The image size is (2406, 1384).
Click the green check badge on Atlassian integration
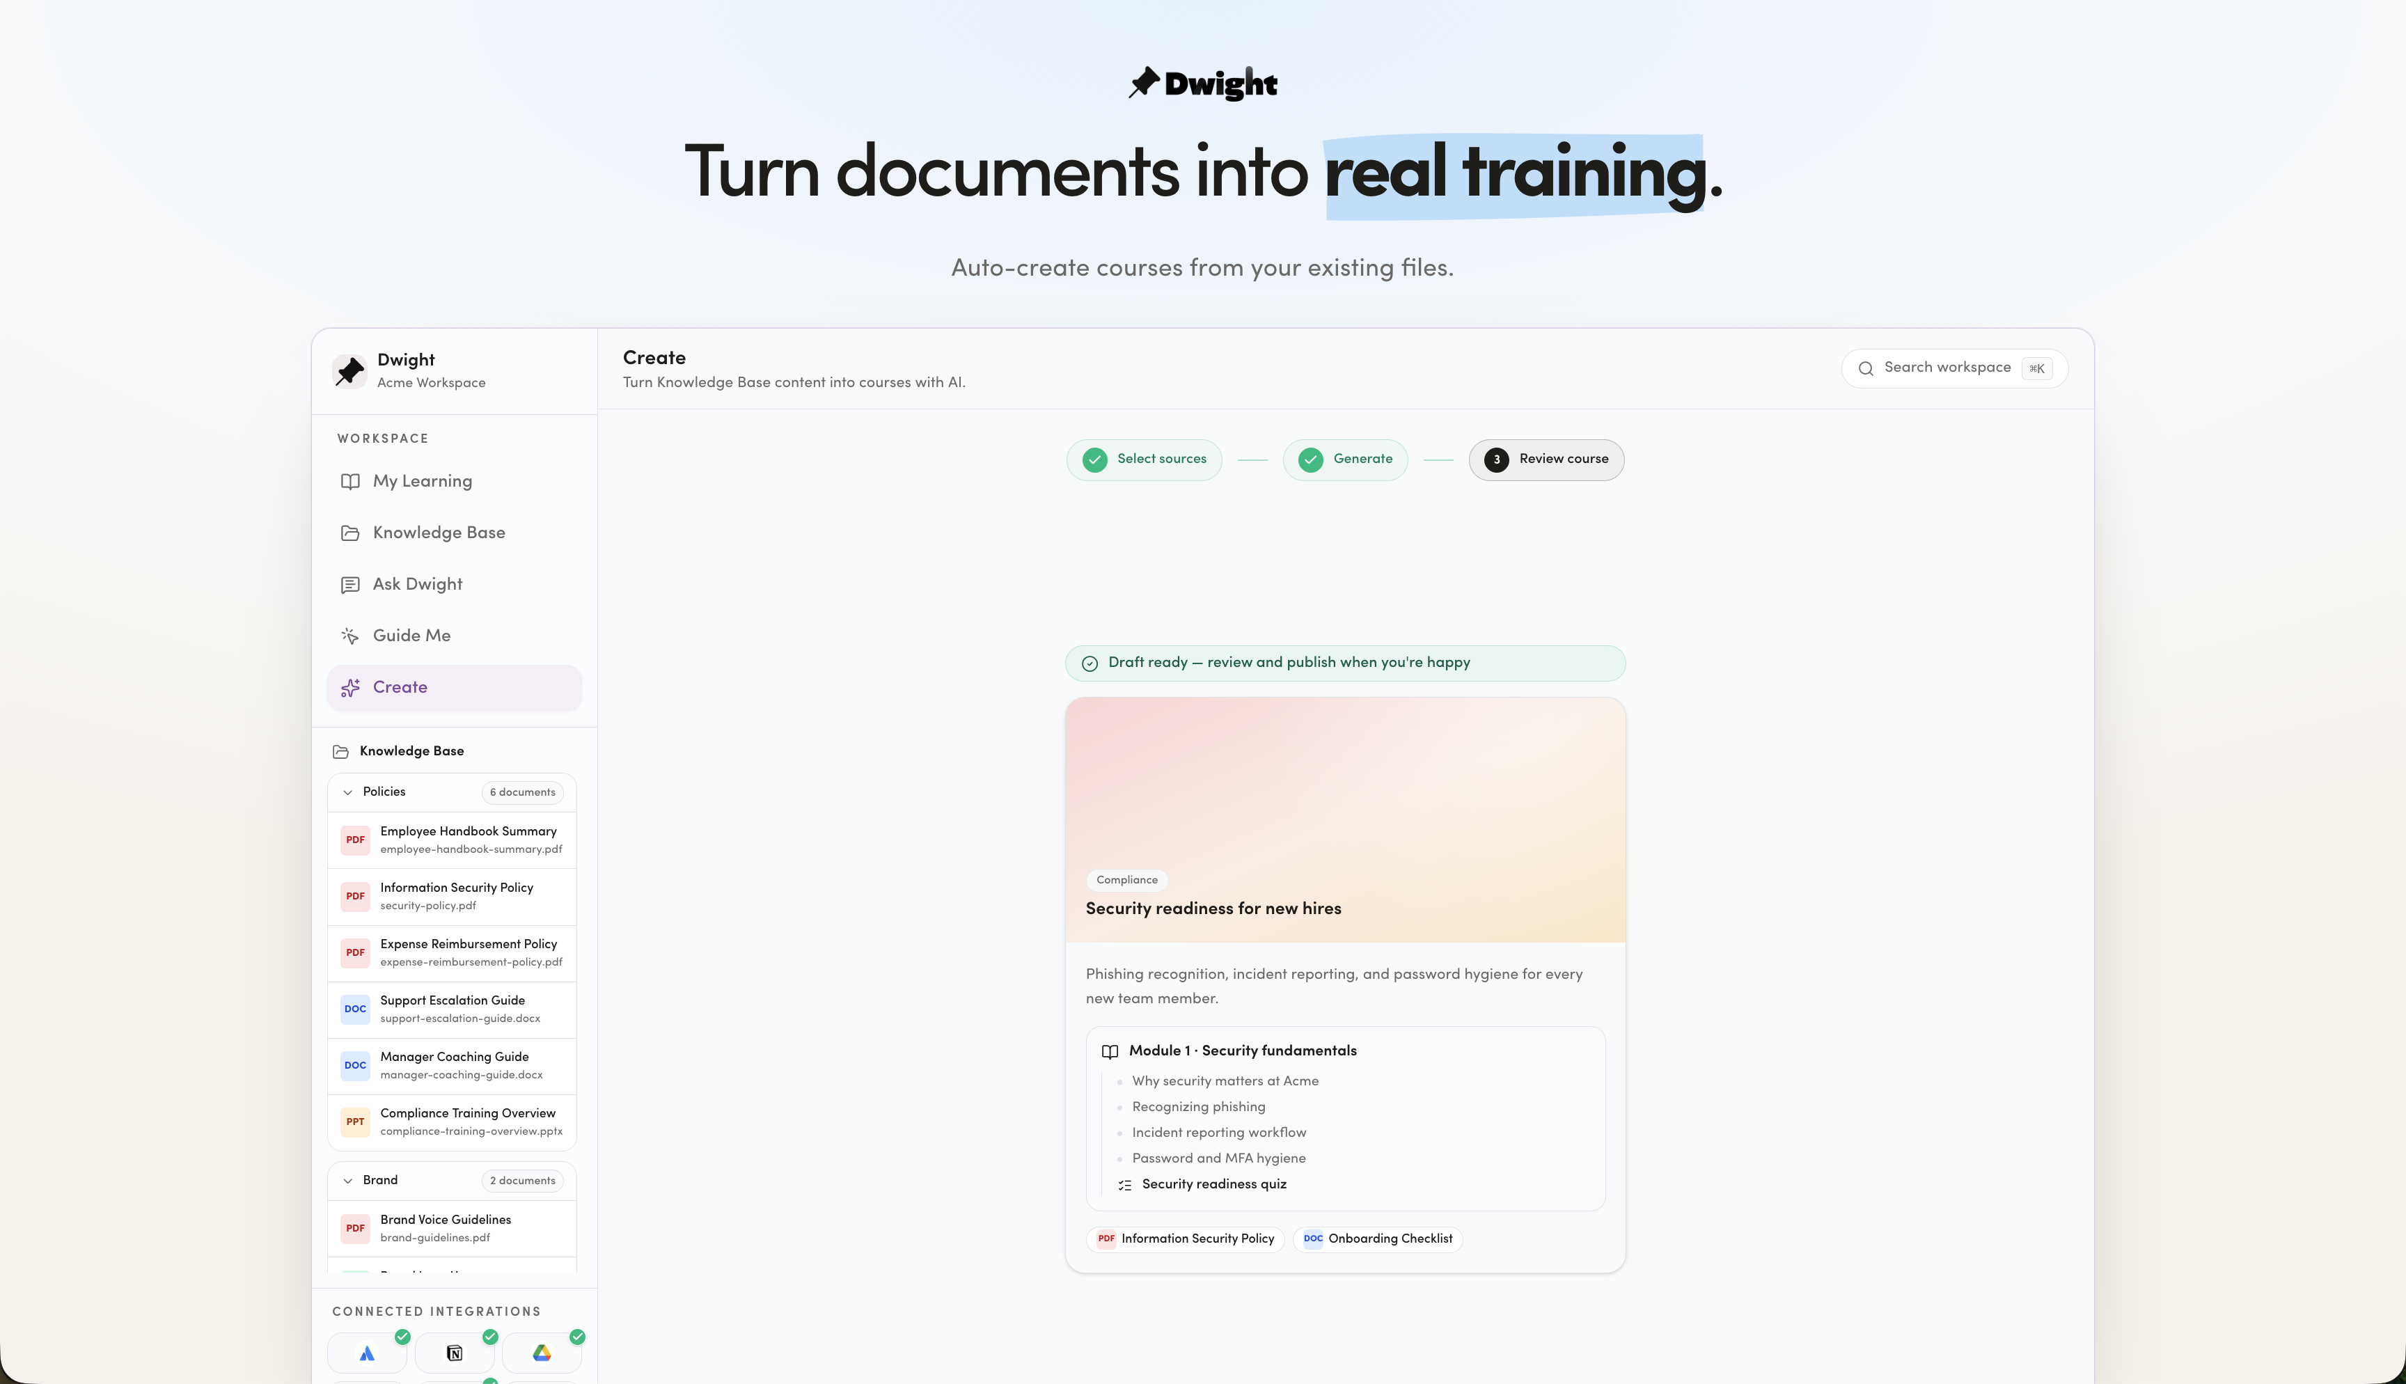pyautogui.click(x=403, y=1337)
